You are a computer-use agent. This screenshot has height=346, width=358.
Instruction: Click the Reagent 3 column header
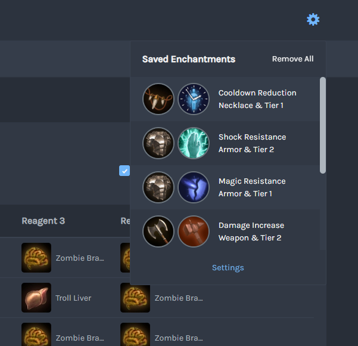click(43, 221)
